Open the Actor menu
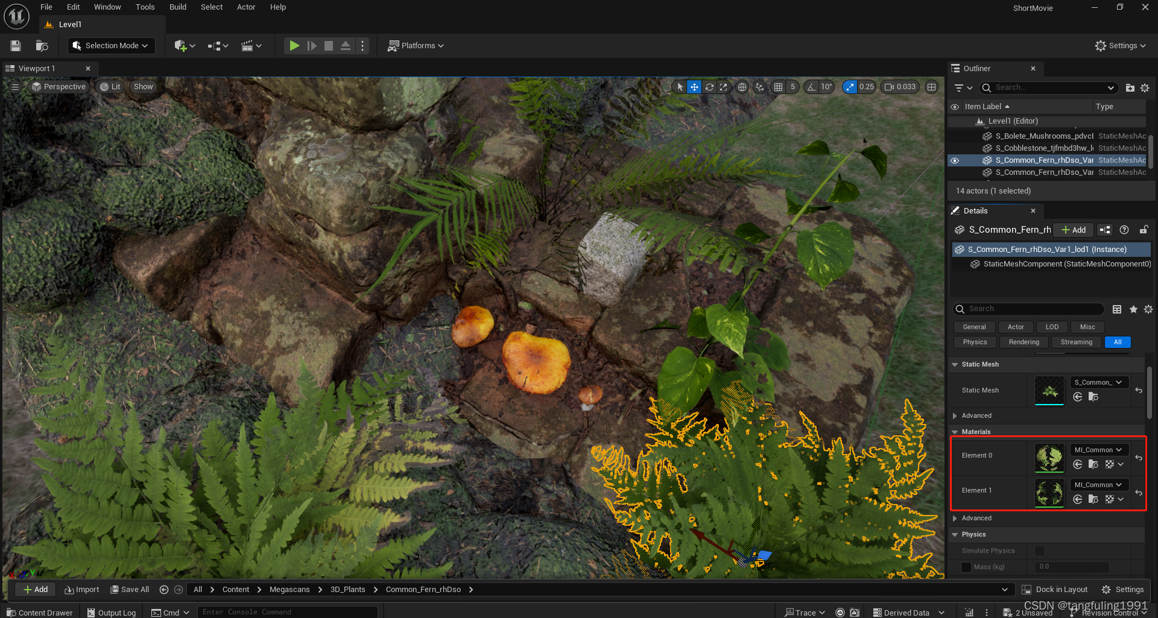 [246, 7]
